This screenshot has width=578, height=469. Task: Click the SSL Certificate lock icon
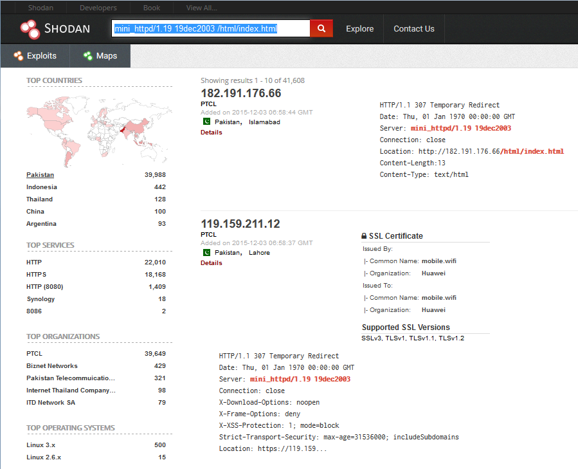tap(364, 236)
